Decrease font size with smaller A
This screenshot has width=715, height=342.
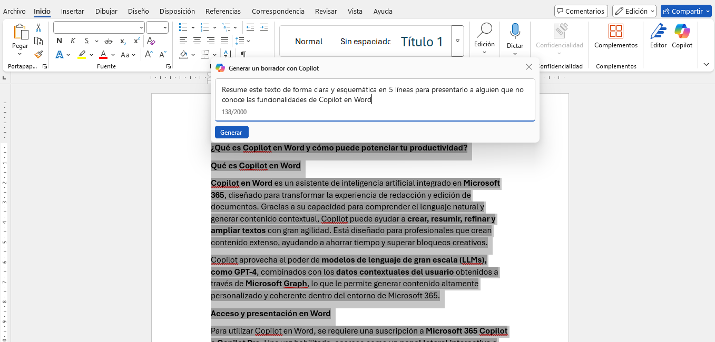162,54
